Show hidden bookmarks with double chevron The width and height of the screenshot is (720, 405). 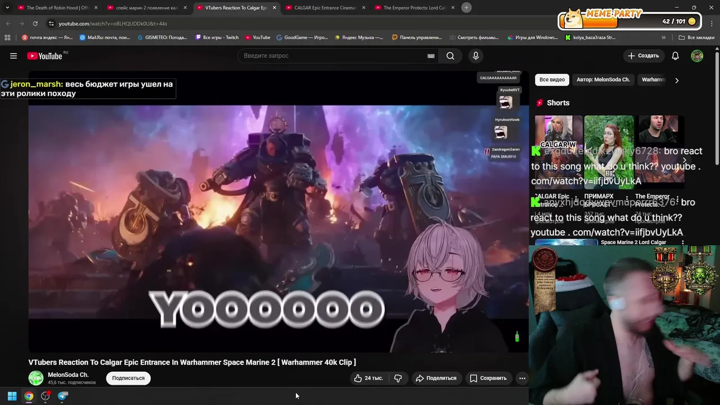[x=664, y=38]
